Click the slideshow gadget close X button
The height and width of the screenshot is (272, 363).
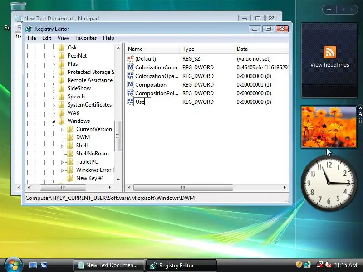click(x=360, y=108)
